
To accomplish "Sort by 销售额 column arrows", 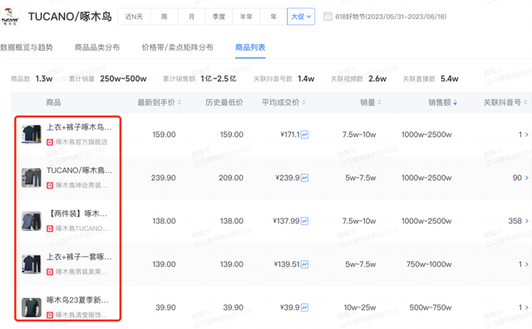I will [x=455, y=102].
